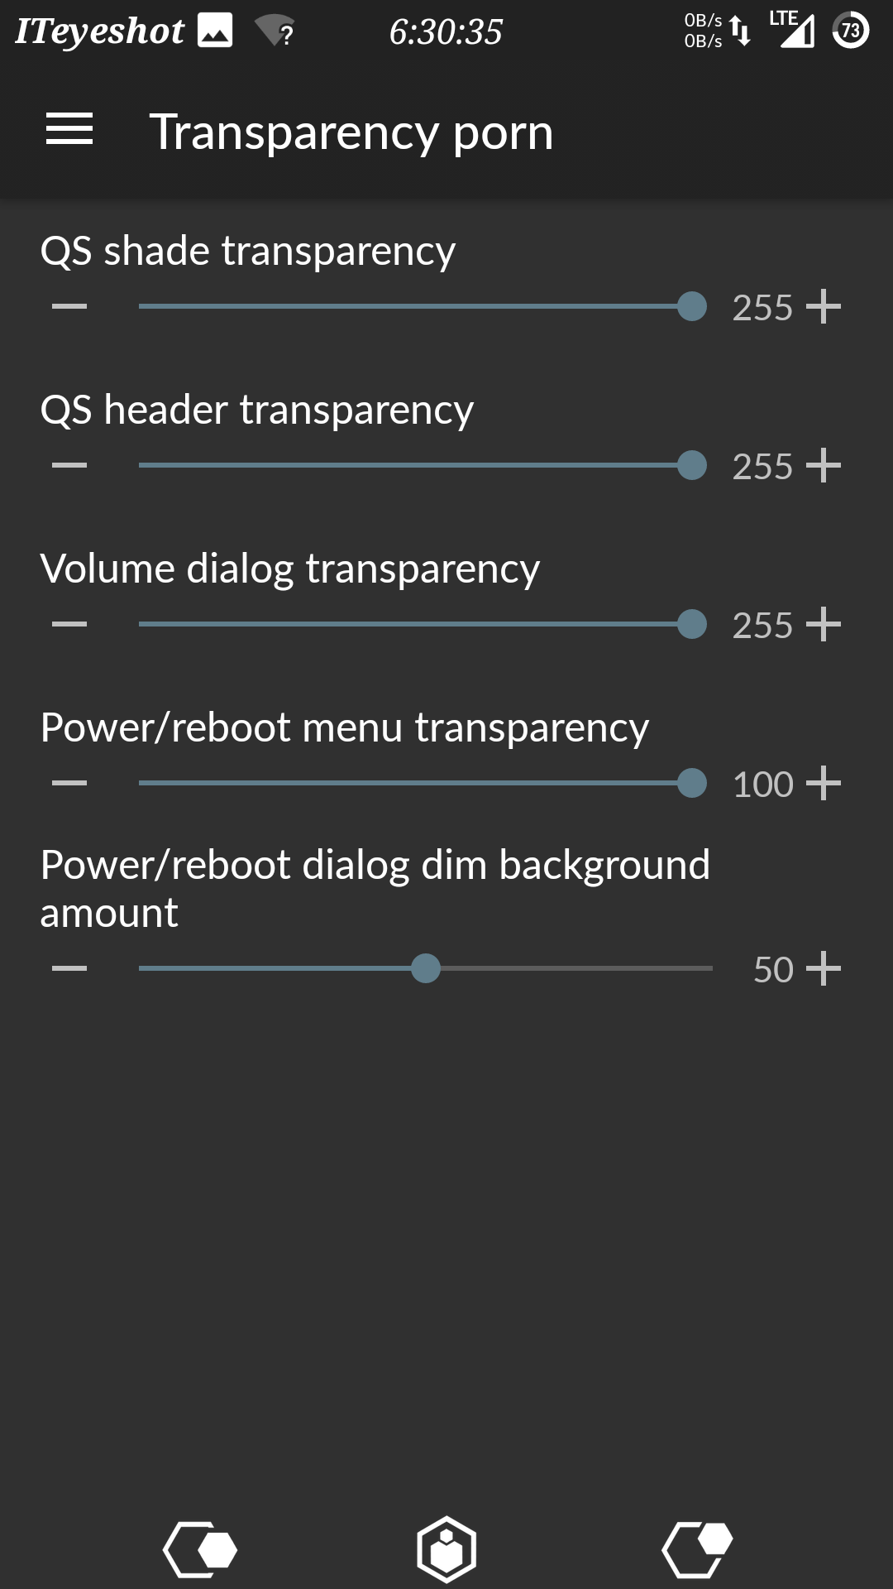Increase QS header transparency with plus
The width and height of the screenshot is (893, 1589).
pyautogui.click(x=824, y=465)
